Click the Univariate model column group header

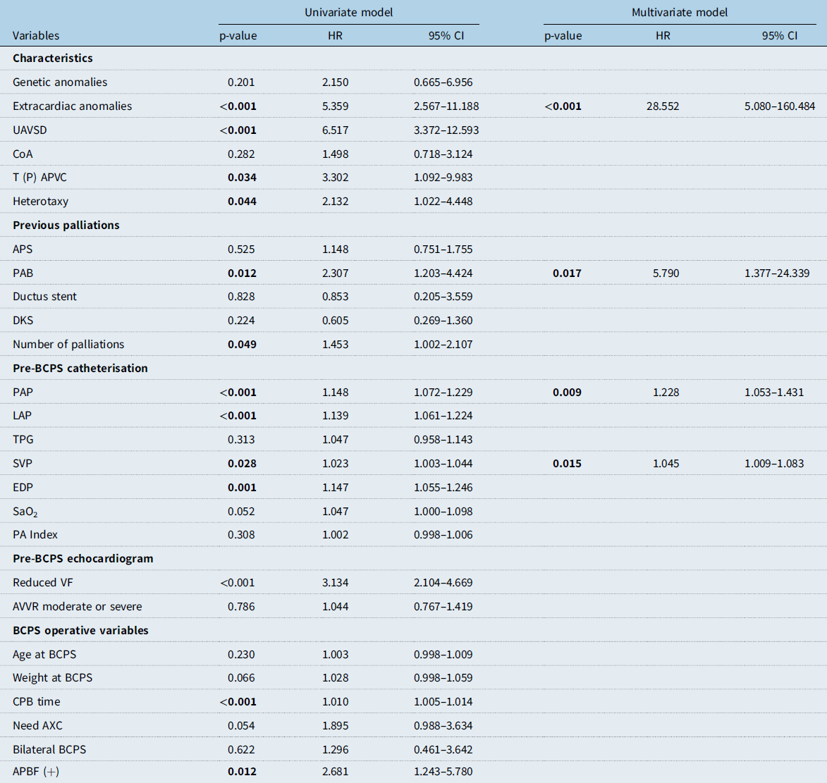(348, 12)
